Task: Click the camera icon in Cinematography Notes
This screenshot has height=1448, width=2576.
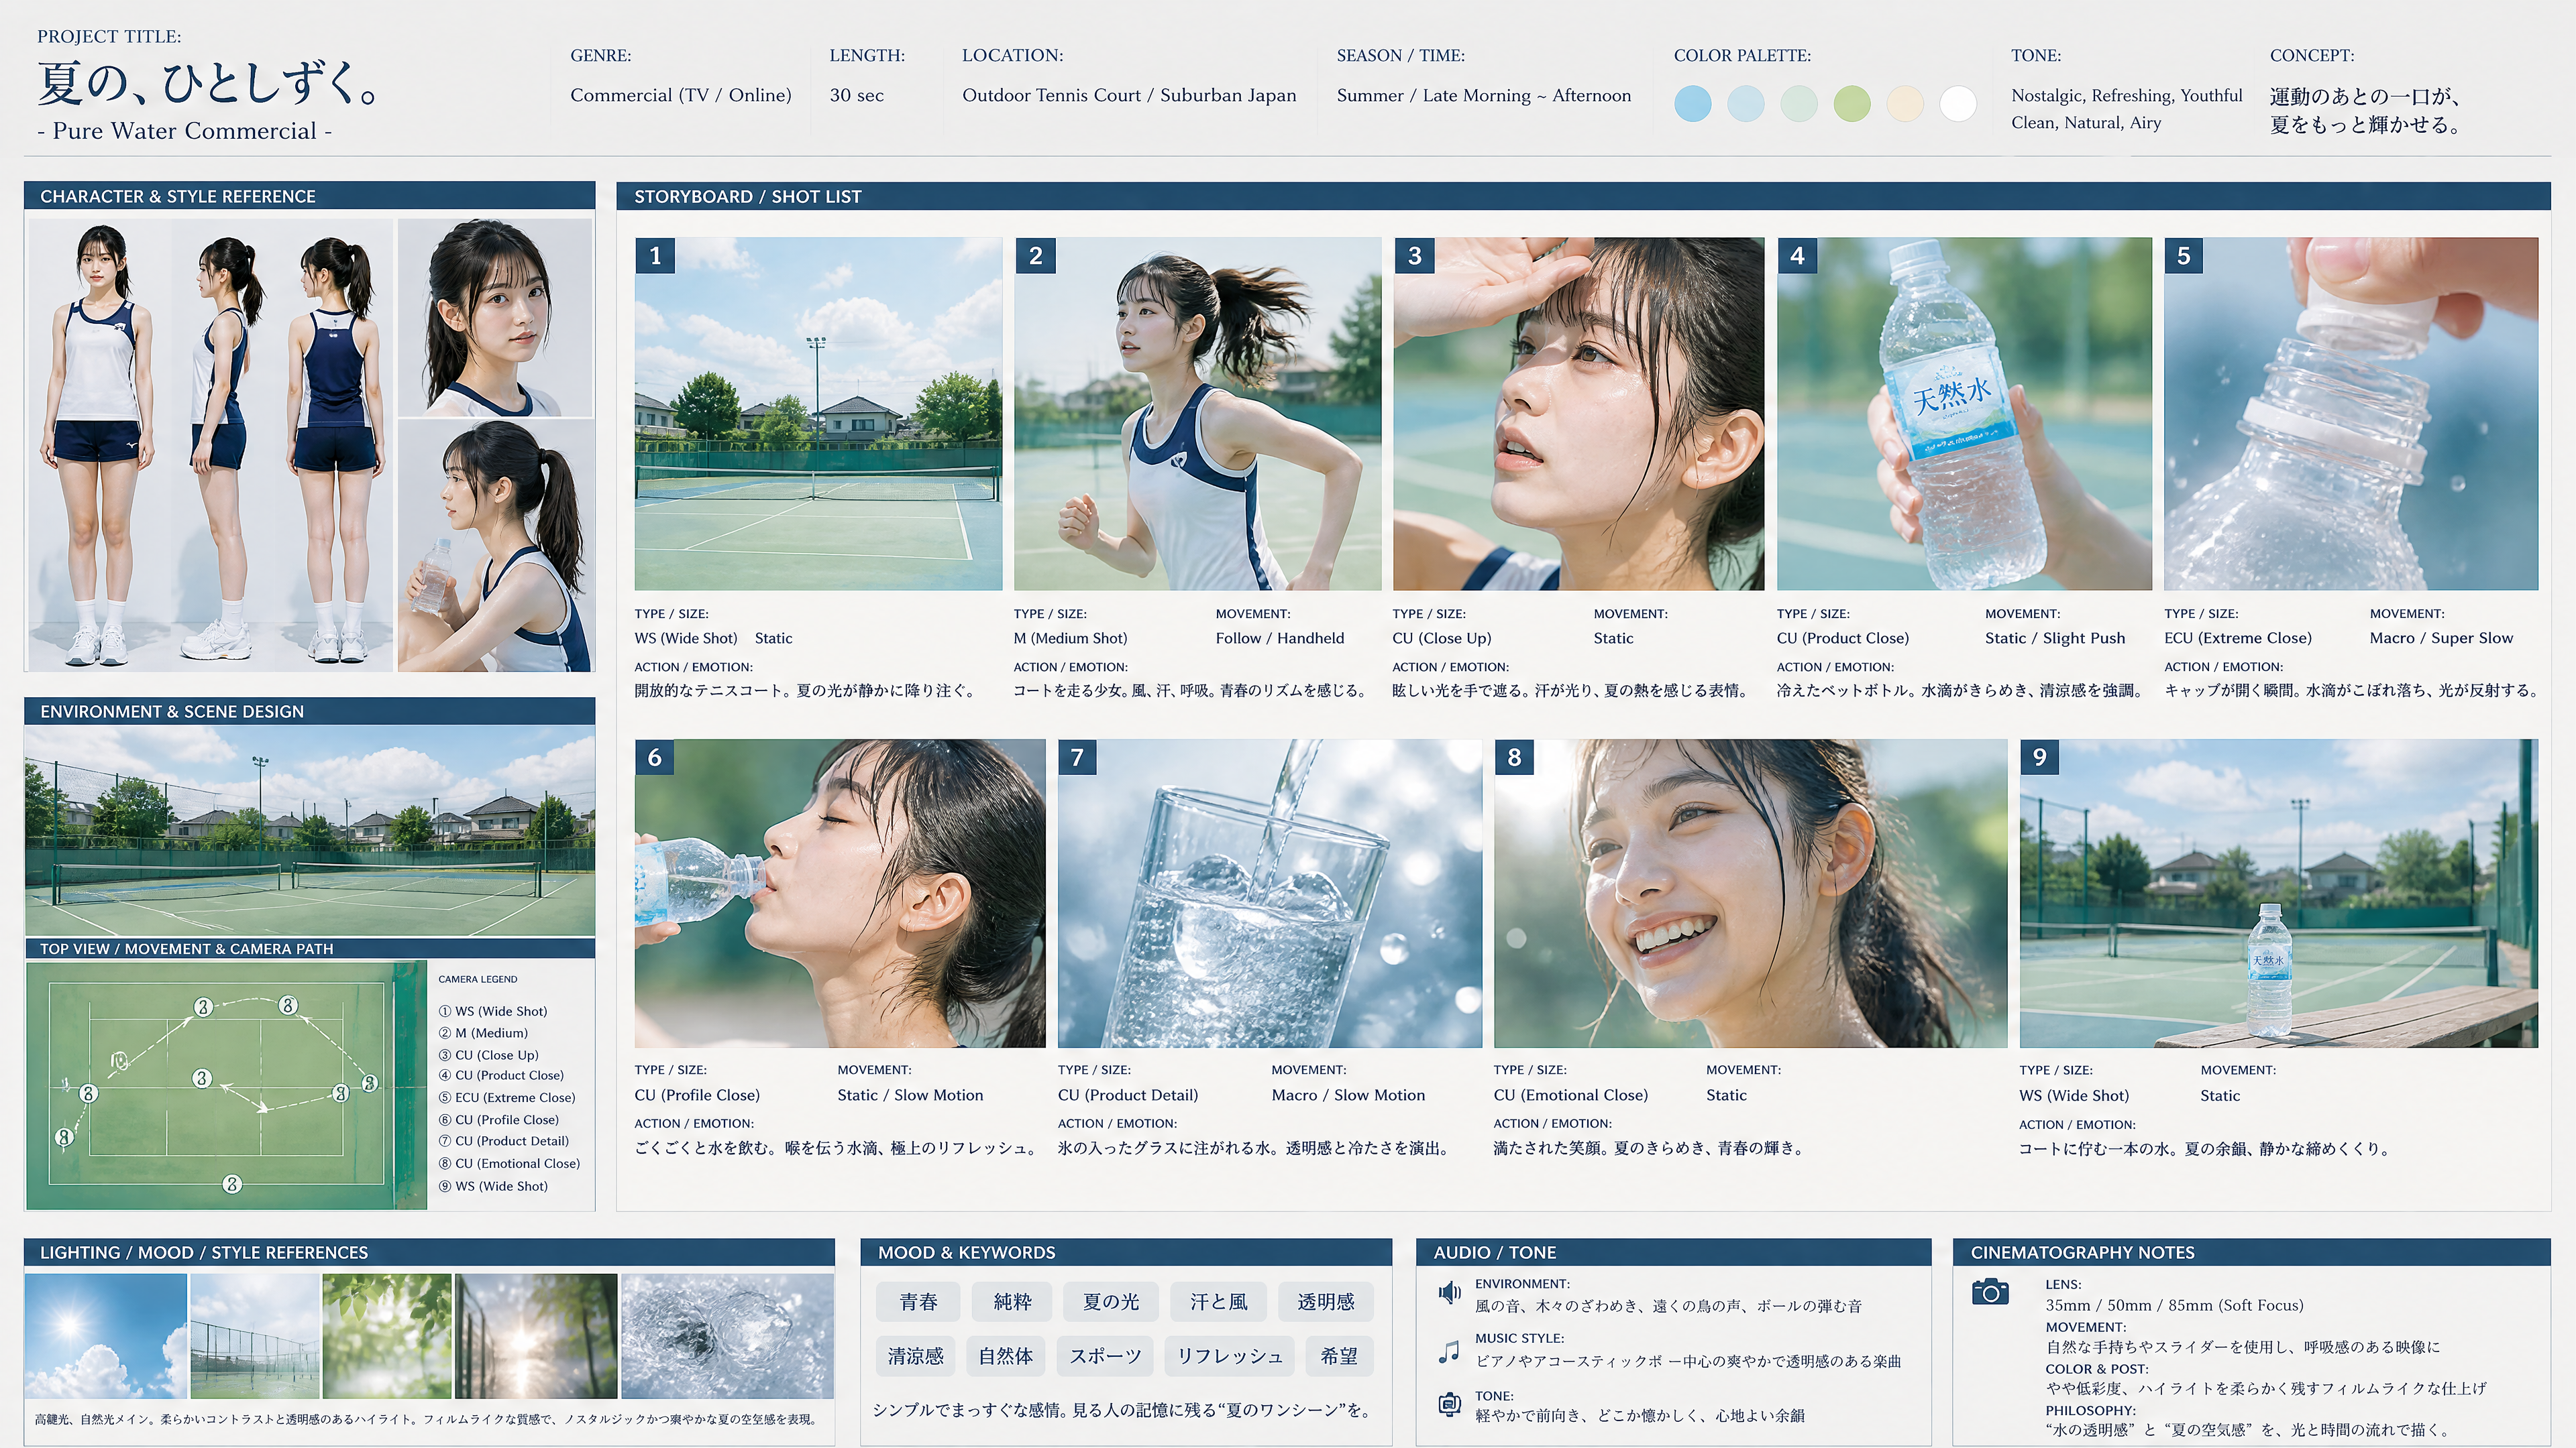Action: (1989, 1291)
